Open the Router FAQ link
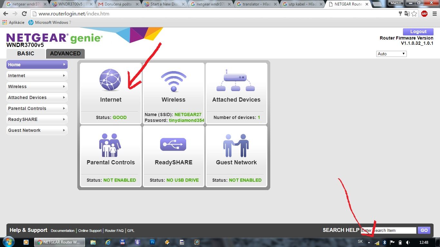Screen dimensions: 440x247 point(114,231)
